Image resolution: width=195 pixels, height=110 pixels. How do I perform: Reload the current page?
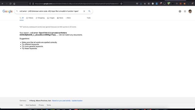click(x=10, y=4)
